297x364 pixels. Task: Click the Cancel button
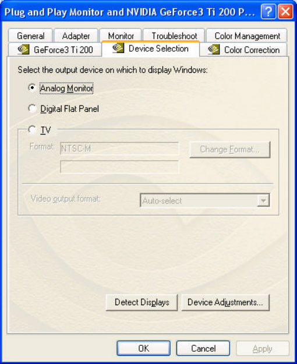tap(203, 348)
